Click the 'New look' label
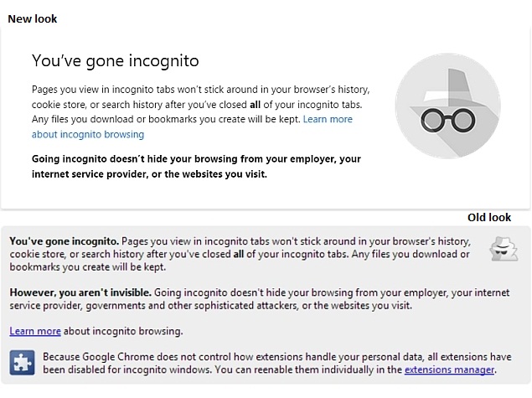Screen dimensions: 532x398 33,18
